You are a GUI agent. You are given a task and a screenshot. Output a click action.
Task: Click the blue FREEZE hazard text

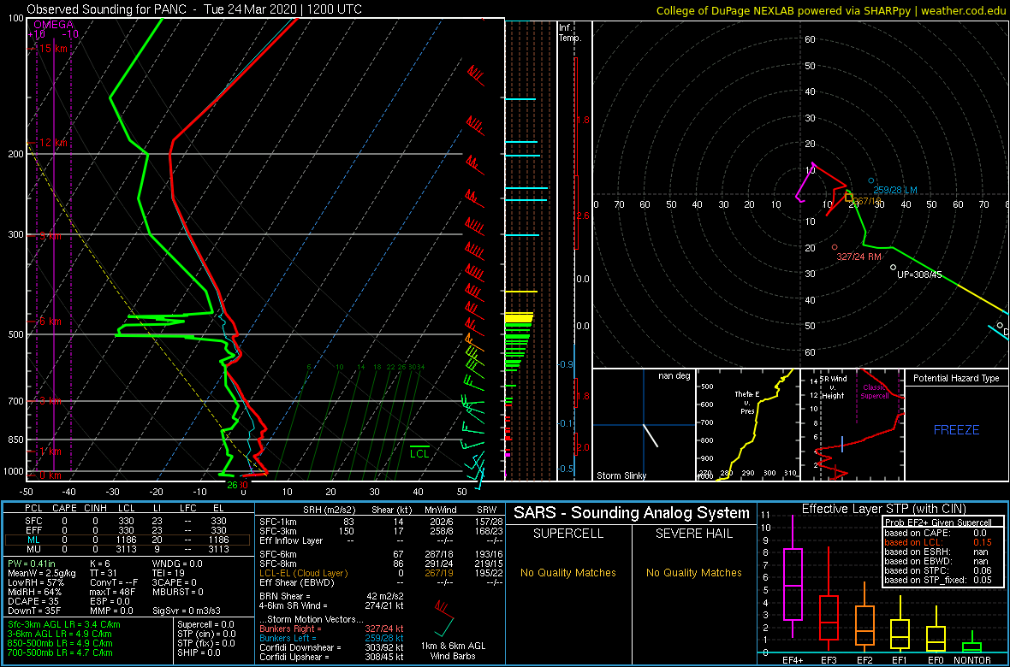point(957,429)
